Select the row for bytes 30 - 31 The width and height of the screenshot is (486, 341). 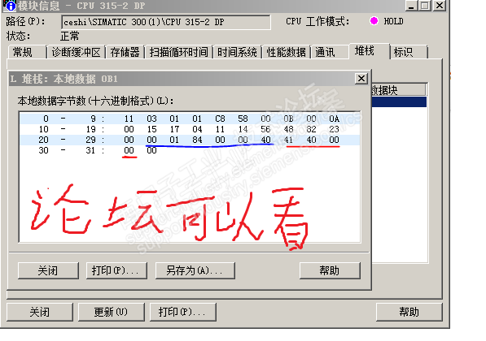190,150
